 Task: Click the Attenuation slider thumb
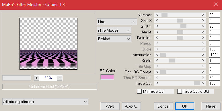[163, 55]
